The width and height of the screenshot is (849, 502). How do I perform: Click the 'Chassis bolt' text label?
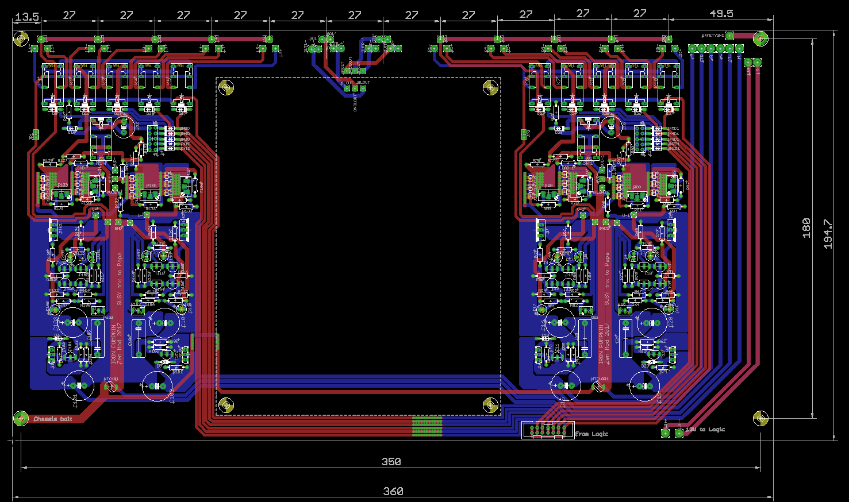[x=53, y=419]
